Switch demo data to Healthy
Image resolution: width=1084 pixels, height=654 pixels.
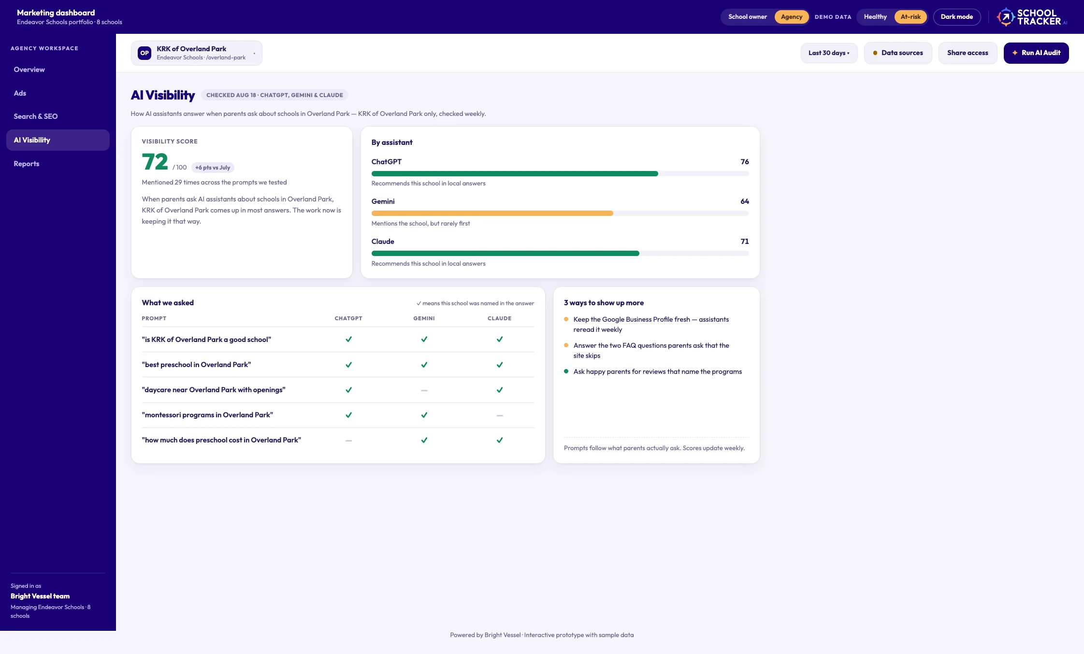875,17
